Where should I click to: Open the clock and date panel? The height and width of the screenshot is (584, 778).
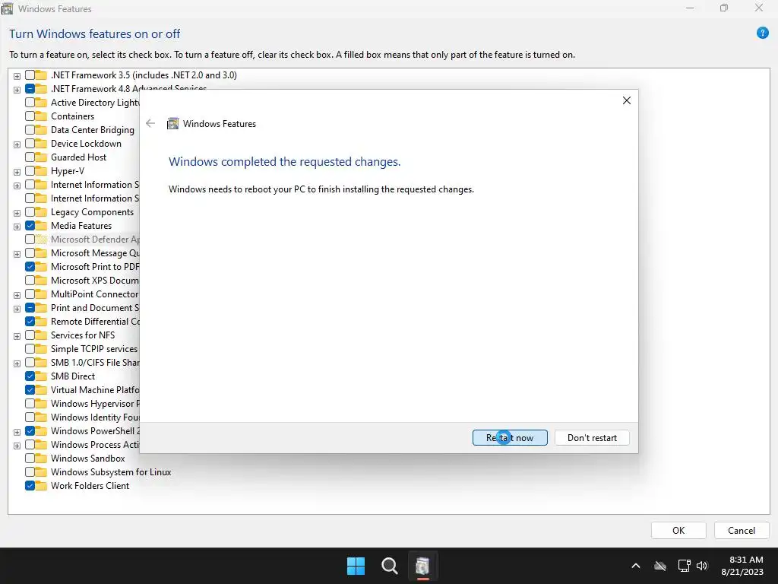[x=742, y=566]
